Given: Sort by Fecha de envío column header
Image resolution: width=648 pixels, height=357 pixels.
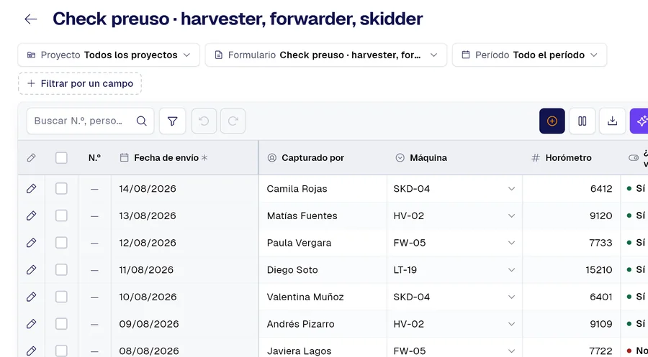Looking at the screenshot, I should pos(185,157).
